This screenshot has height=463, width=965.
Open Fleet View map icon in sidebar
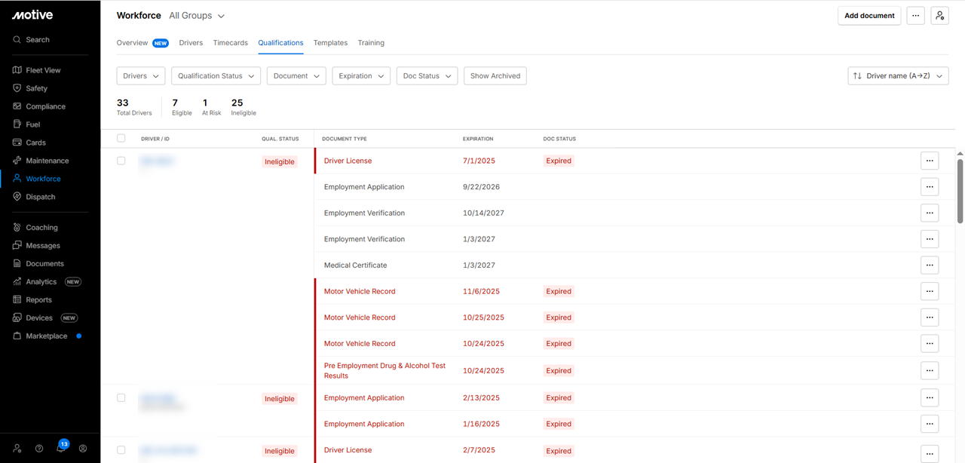pyautogui.click(x=17, y=70)
